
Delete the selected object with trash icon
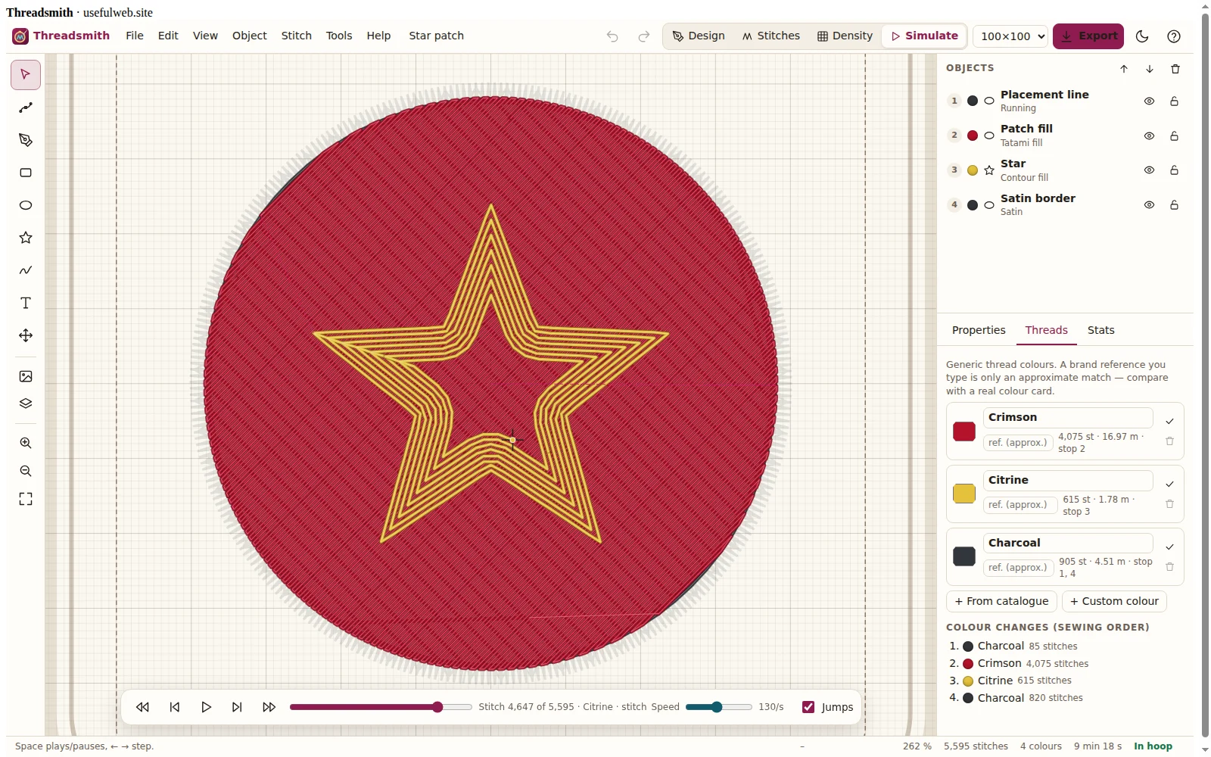1175,69
